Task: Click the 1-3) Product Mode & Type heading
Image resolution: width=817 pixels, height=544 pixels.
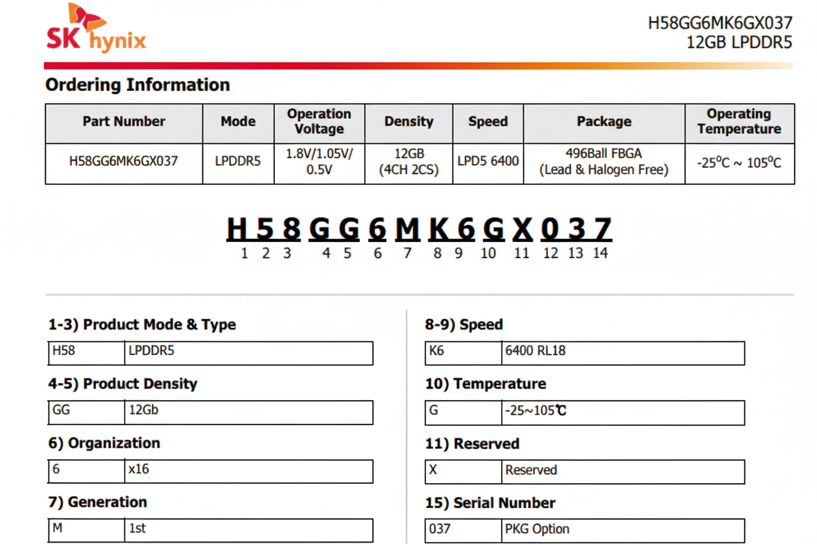Action: (x=142, y=325)
